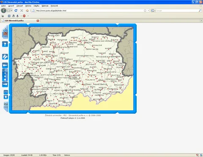Image resolution: width=203 pixels, height=157 pixels.
Task: Click the blue S status bar icon
Action: pos(201,155)
